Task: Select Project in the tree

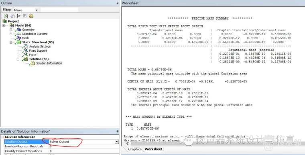Action: (x=13, y=21)
